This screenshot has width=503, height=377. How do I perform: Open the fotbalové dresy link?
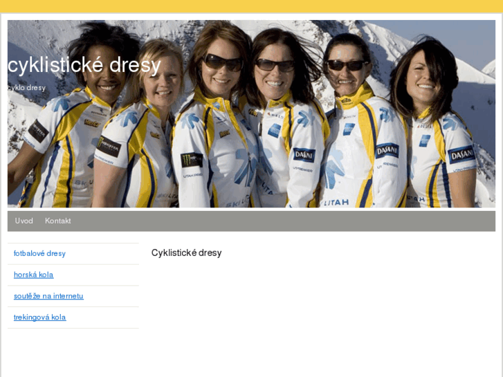point(39,253)
